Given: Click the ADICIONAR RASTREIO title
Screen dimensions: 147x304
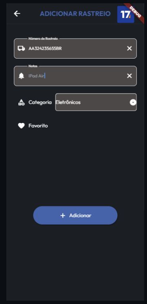Looking at the screenshot, I should click(x=75, y=14).
